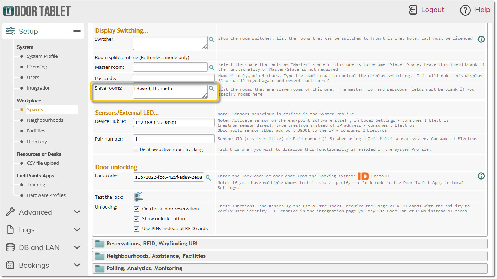Expand Polling, Analytics, Monitoring section
This screenshot has height=279, width=497.
[144, 268]
